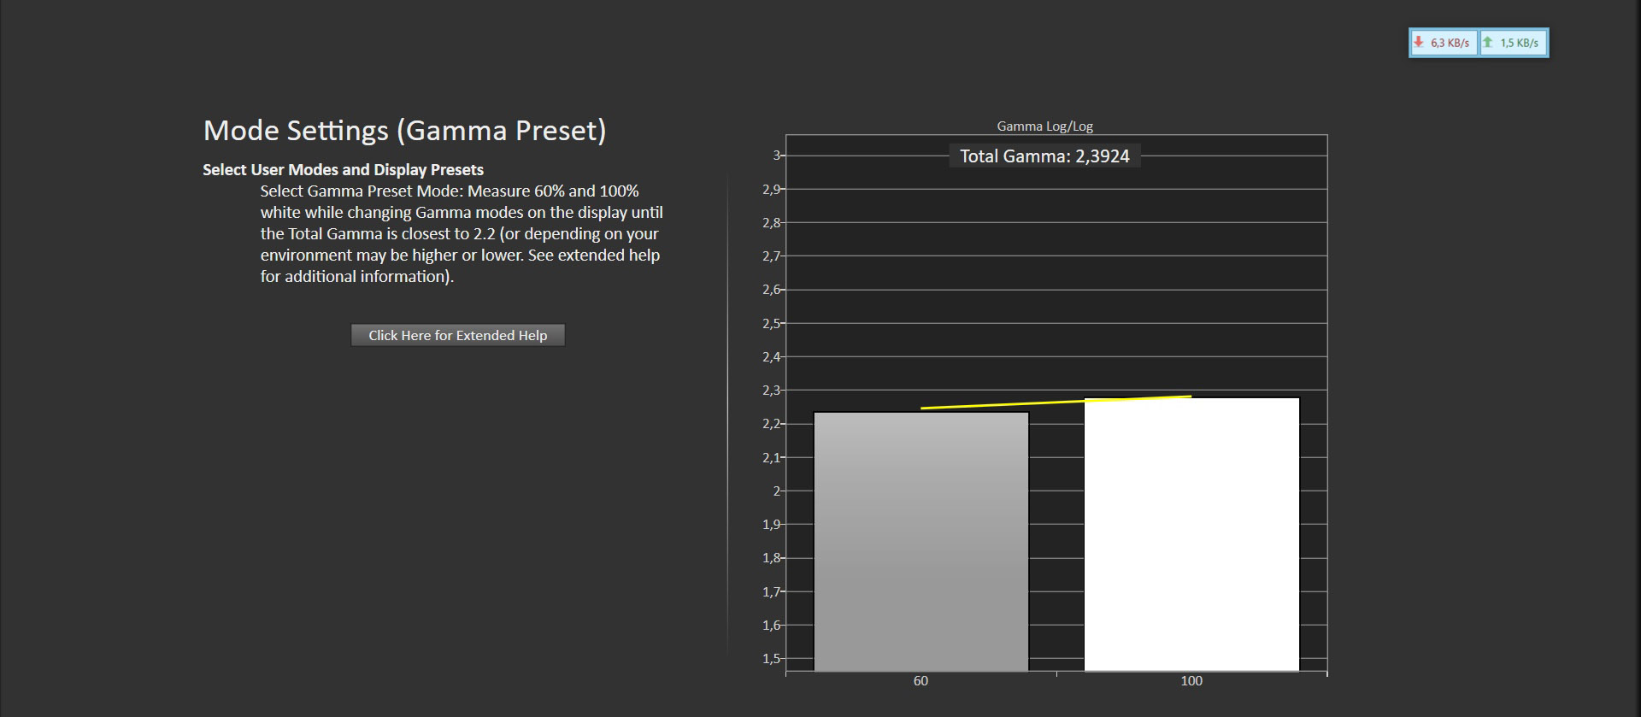The height and width of the screenshot is (717, 1641).
Task: Click the Total Gamma: 2,3924 readout
Action: (x=1044, y=156)
